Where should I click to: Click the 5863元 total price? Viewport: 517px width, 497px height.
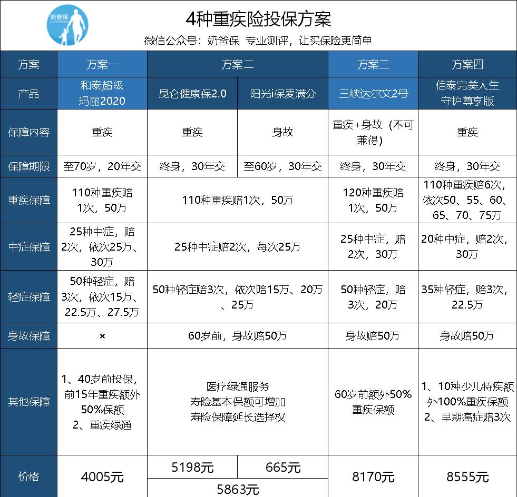[x=237, y=489]
